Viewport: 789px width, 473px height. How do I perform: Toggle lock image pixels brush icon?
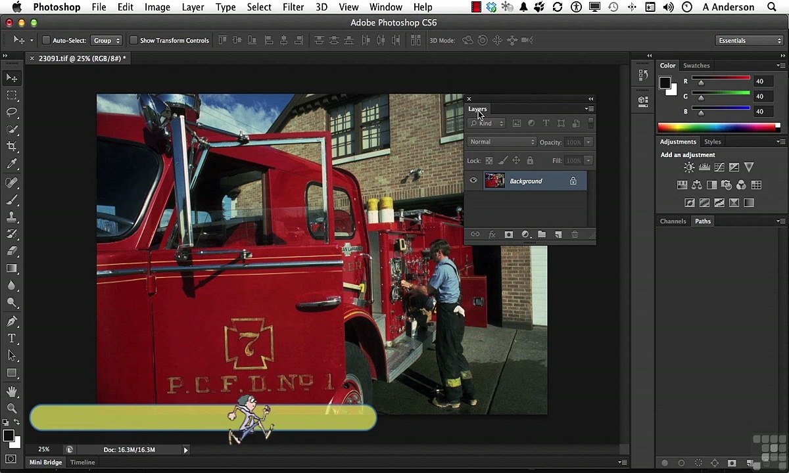[503, 160]
